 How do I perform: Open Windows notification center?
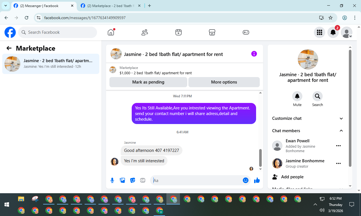(x=352, y=204)
